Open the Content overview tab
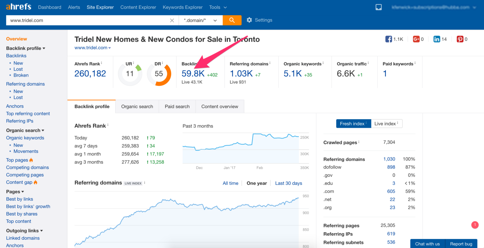The image size is (484, 248). [x=220, y=106]
